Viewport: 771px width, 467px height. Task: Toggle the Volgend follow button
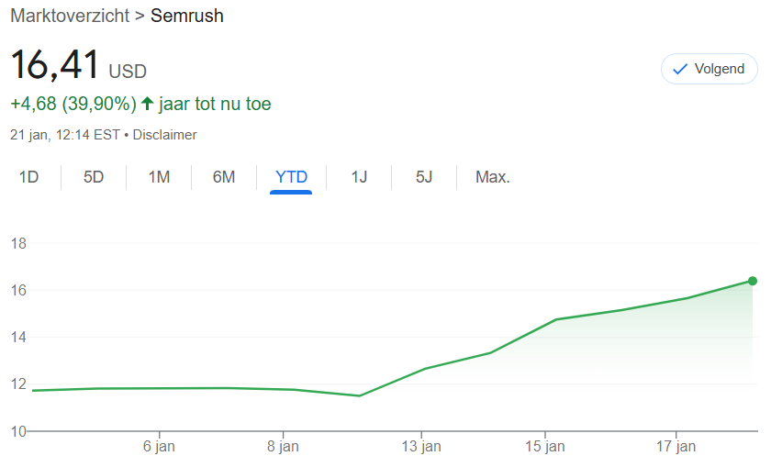coord(709,69)
